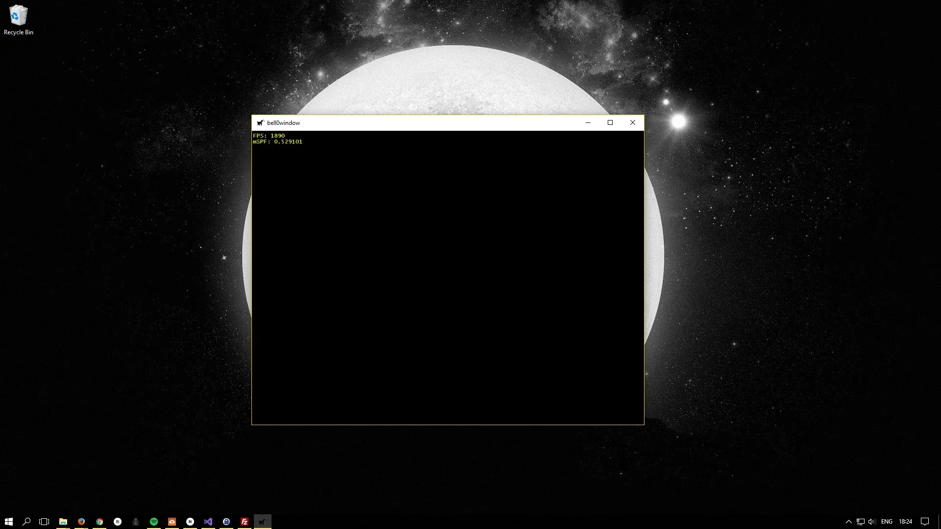
Task: Open the Recycle Bin desktop icon
Action: (18, 20)
